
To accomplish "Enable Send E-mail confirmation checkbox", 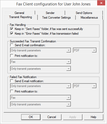I will pos(12,45).
